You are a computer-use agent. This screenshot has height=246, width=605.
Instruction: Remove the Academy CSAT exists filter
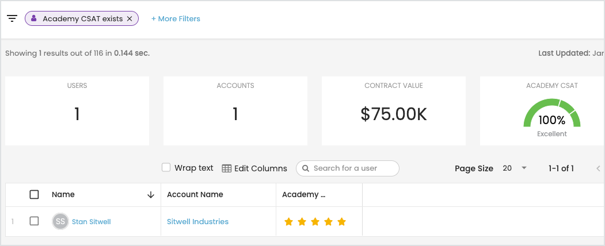tap(130, 19)
